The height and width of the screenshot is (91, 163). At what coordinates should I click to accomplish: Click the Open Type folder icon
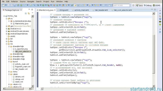coord(63,5)
